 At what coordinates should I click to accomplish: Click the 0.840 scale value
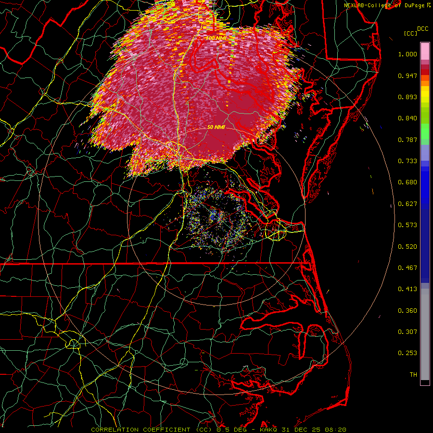point(408,118)
